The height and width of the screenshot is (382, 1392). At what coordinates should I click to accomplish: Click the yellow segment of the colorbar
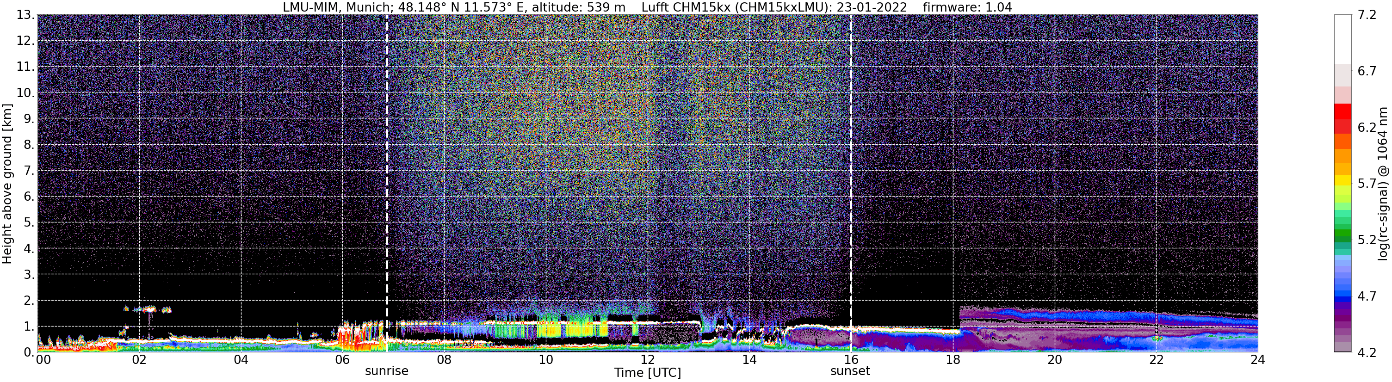[x=1343, y=180]
